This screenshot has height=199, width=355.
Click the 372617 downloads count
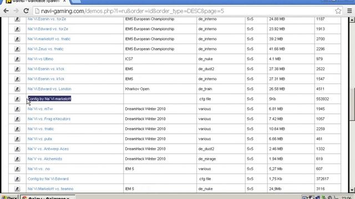click(322, 179)
